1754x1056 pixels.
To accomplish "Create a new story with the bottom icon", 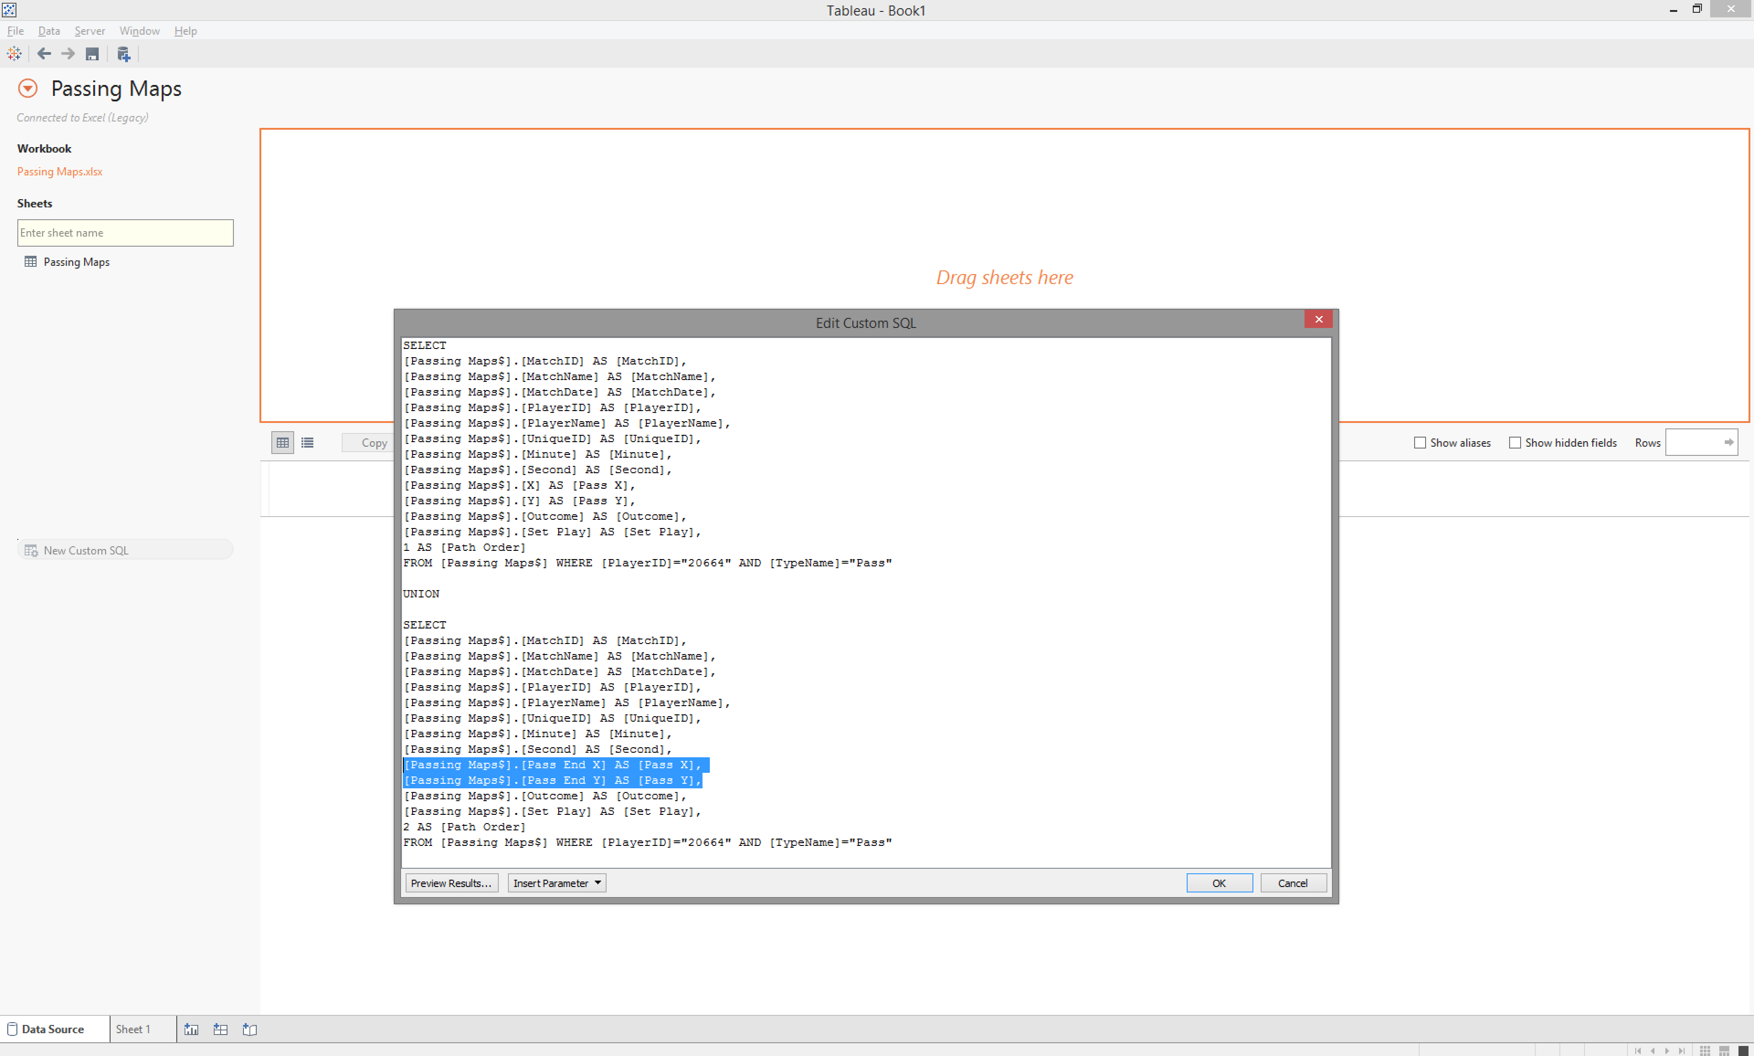I will click(250, 1029).
